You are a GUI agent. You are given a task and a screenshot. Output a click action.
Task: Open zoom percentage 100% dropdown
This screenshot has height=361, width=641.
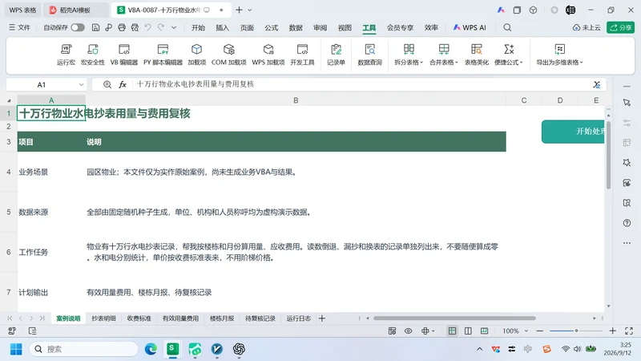pos(526,331)
